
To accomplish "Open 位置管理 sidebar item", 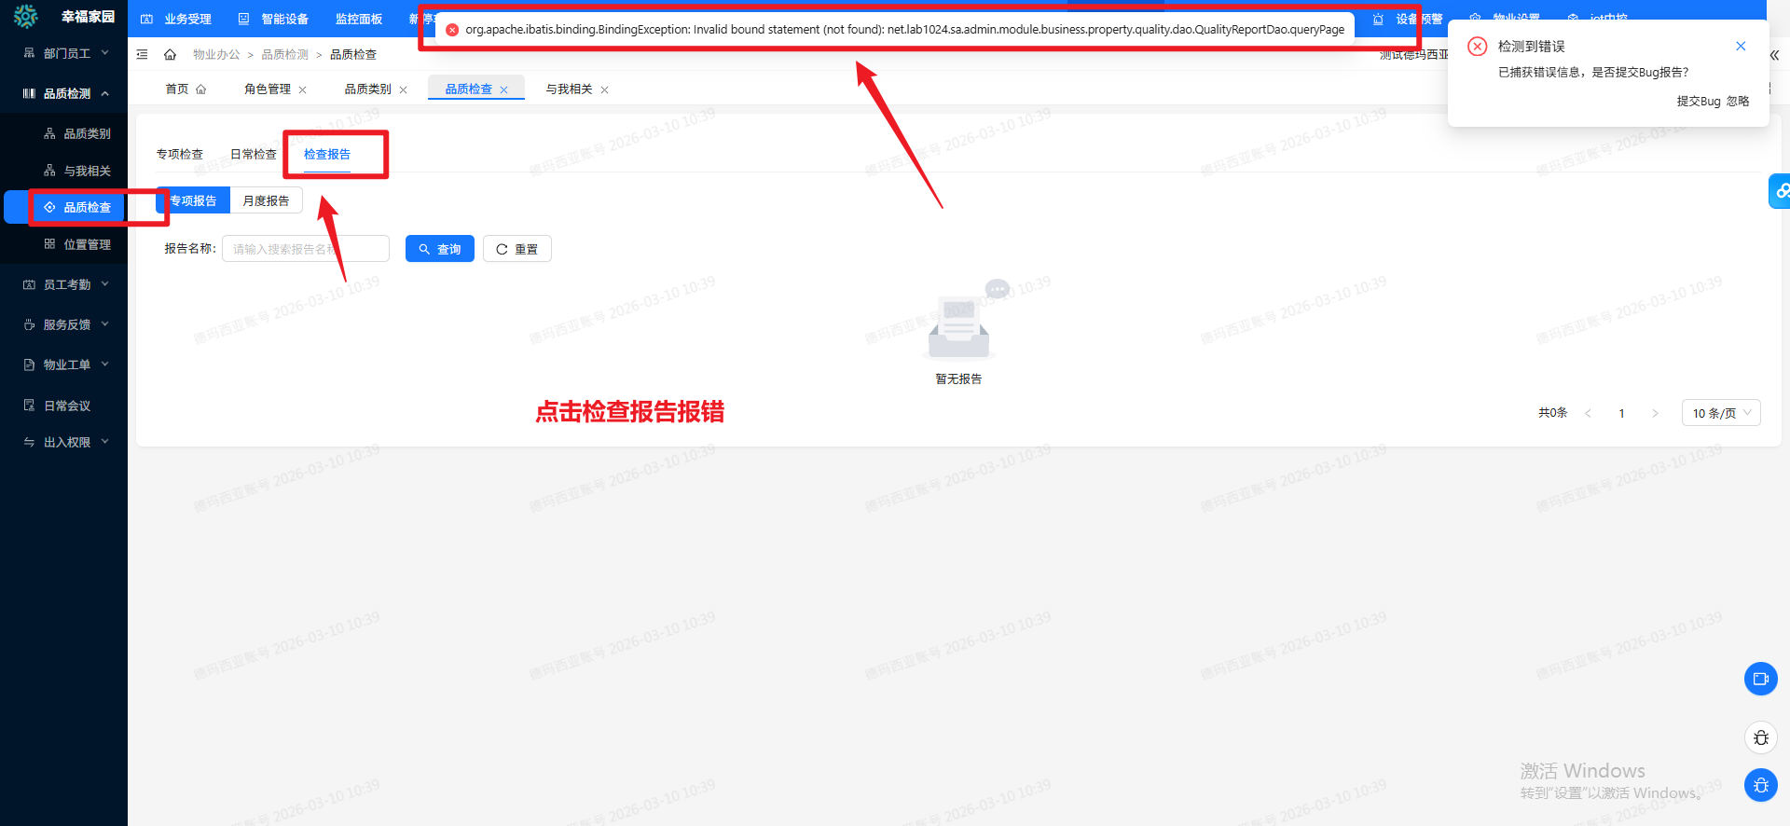I will (76, 244).
